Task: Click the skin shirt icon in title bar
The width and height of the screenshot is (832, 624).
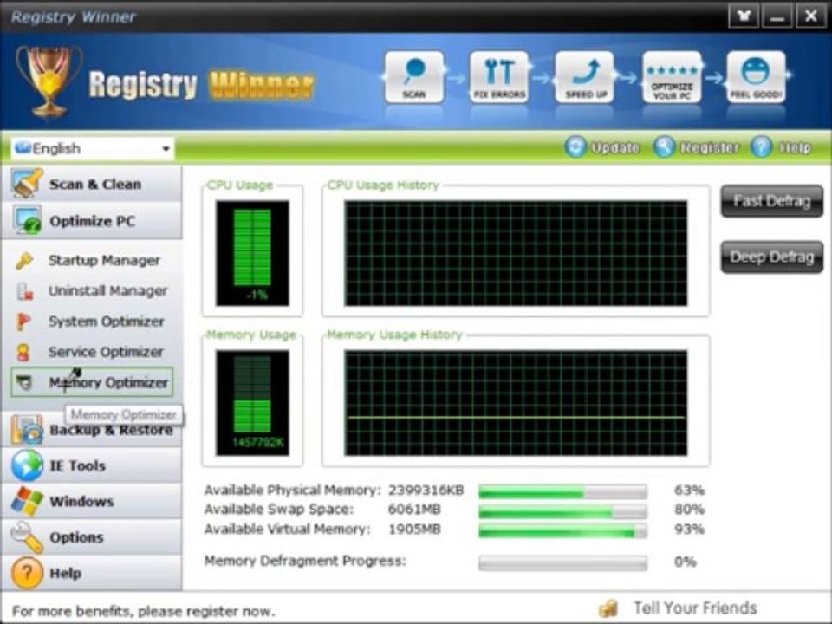Action: (x=744, y=16)
